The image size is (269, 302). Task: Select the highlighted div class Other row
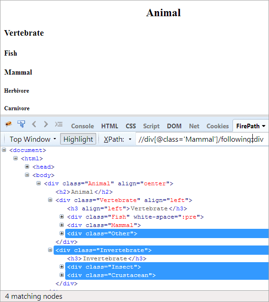pos(167,233)
